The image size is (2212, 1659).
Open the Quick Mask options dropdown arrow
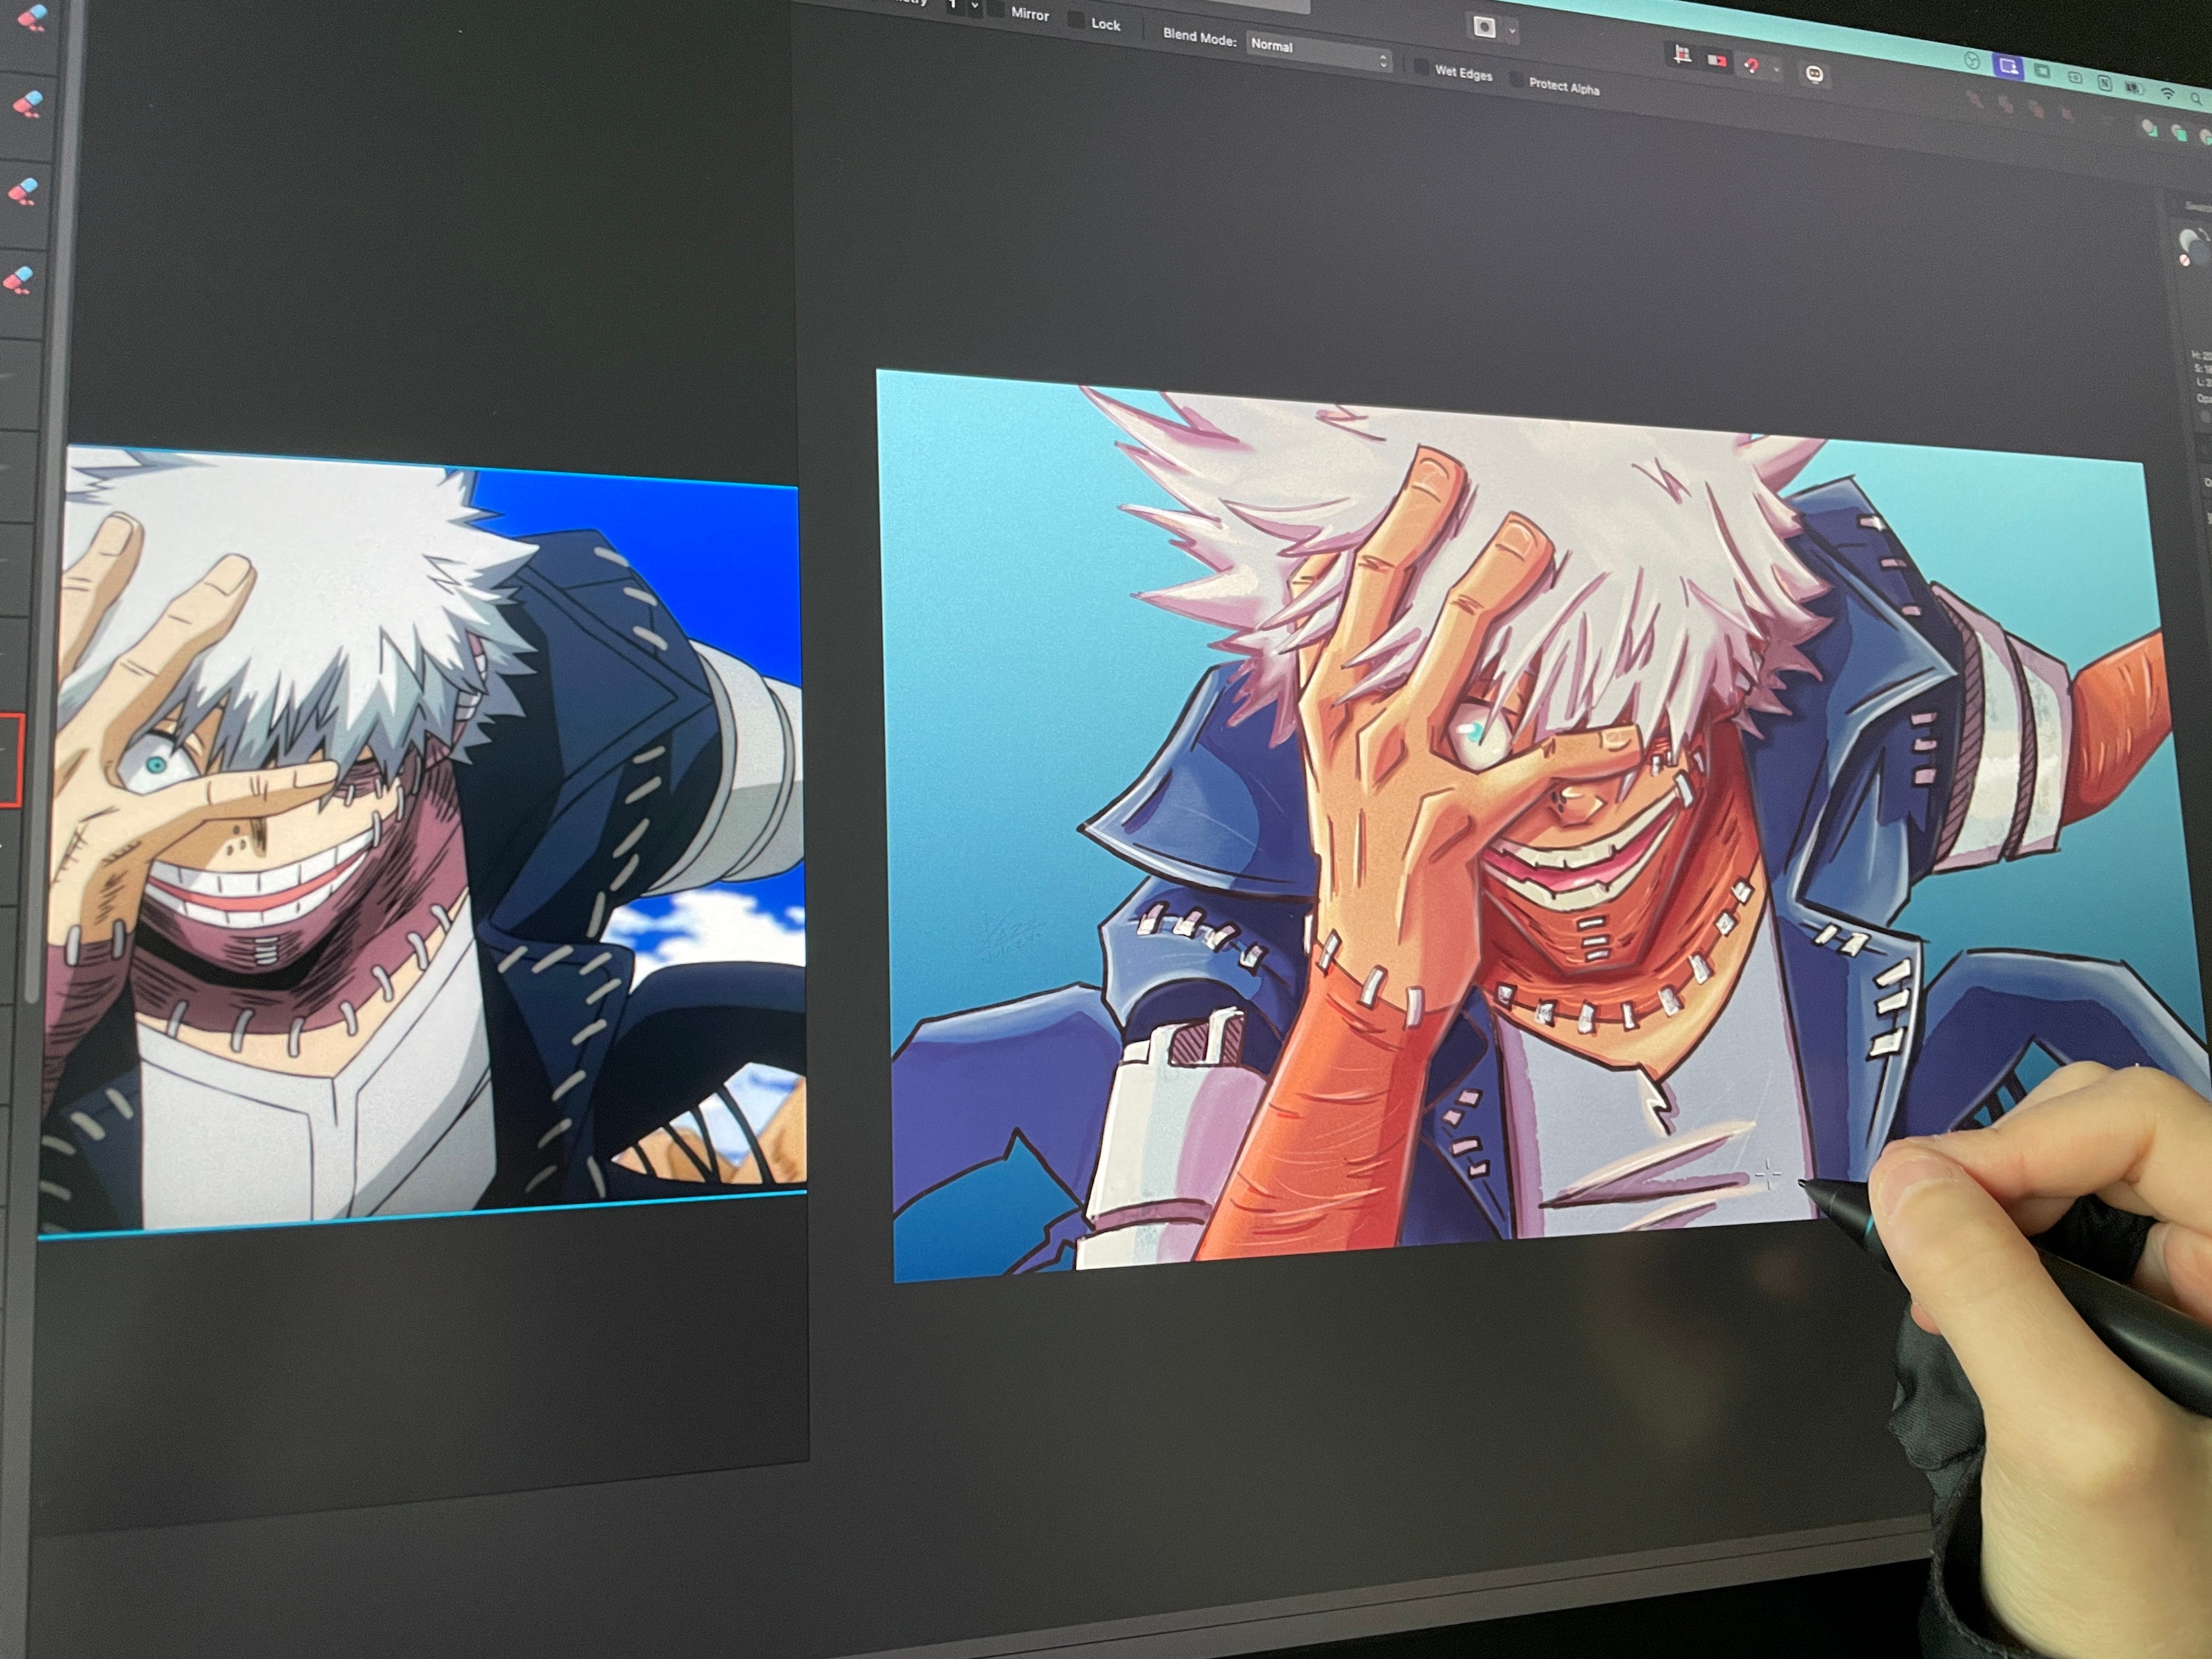[1512, 31]
